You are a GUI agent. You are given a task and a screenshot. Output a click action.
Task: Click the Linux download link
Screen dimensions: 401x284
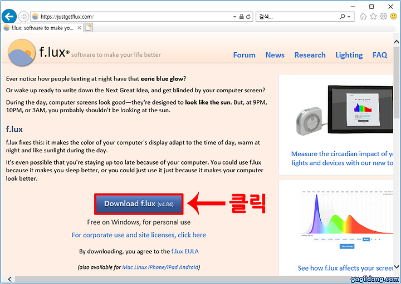coord(141,267)
